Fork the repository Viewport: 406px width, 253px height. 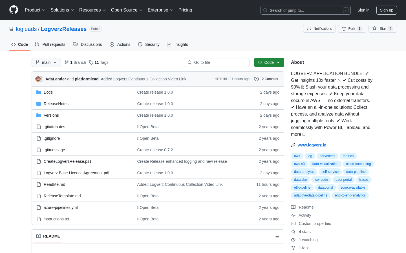(352, 29)
